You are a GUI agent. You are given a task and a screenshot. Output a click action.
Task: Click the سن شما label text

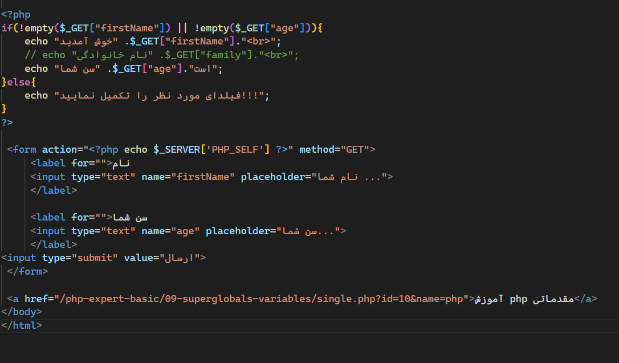130,218
